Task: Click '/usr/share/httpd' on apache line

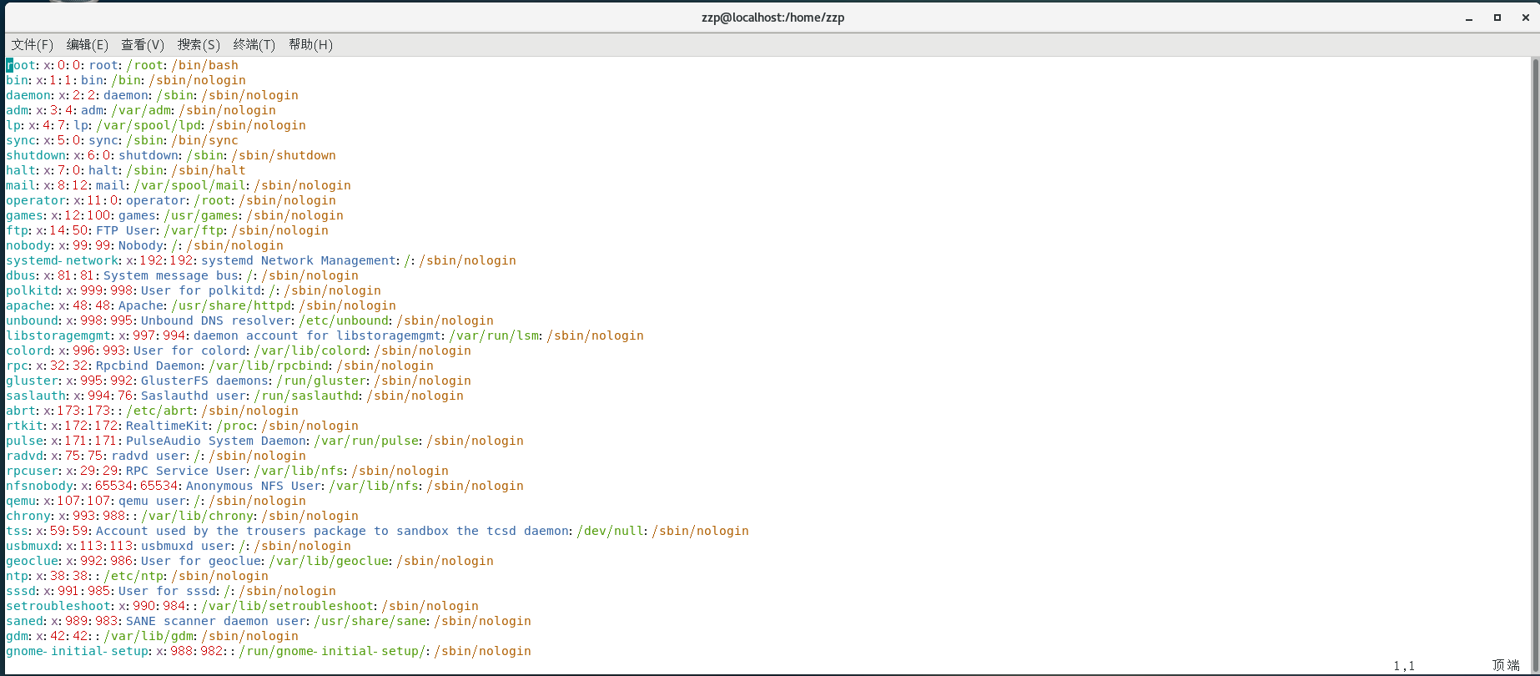Action: [231, 305]
